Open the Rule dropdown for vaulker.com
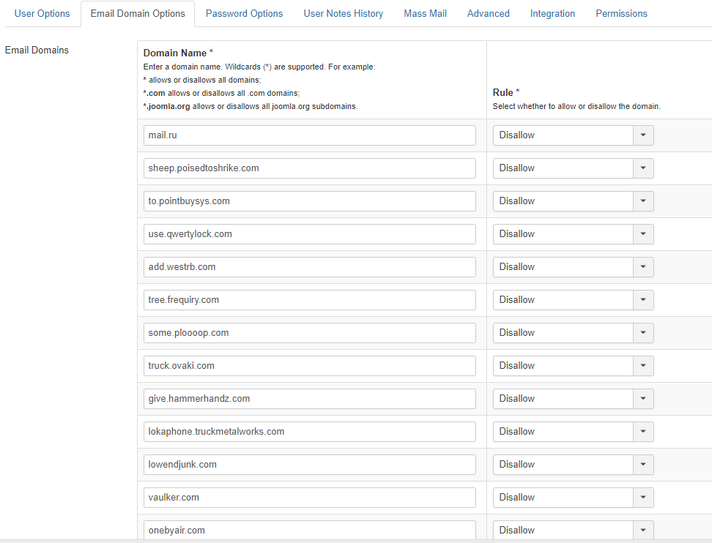The width and height of the screenshot is (712, 543). tap(573, 498)
